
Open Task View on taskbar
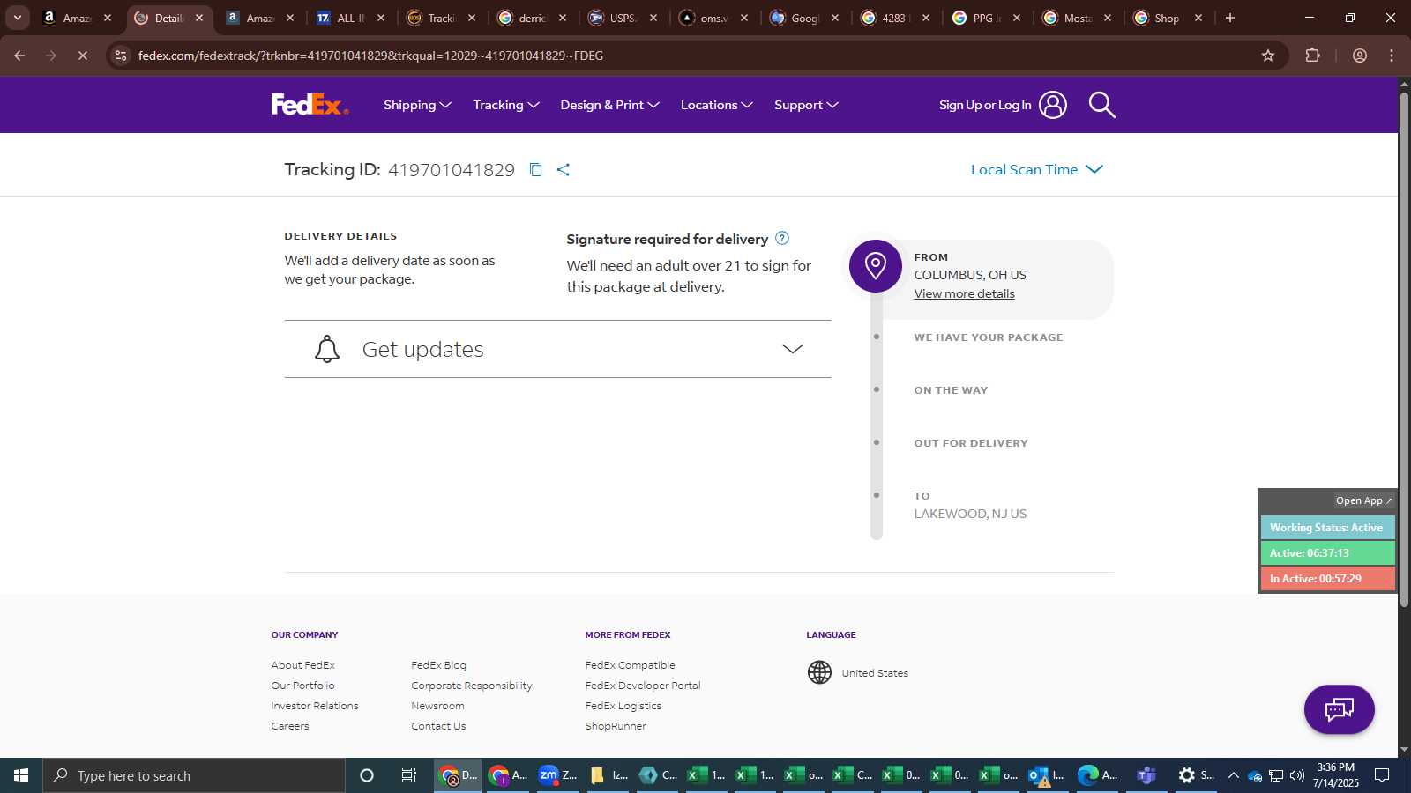coord(409,775)
